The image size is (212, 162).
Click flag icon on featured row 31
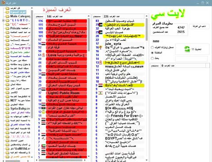(43, 74)
